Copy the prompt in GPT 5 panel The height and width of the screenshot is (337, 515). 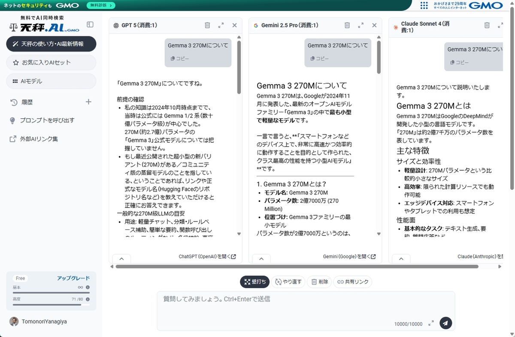click(x=179, y=58)
